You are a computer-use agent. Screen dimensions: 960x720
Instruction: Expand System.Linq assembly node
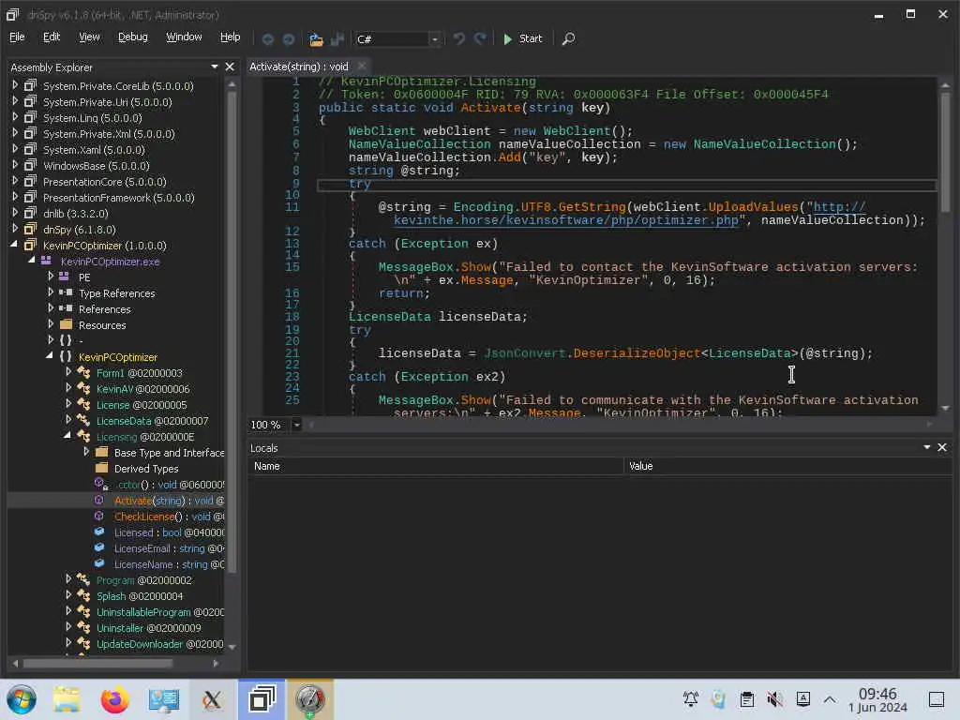coord(15,117)
